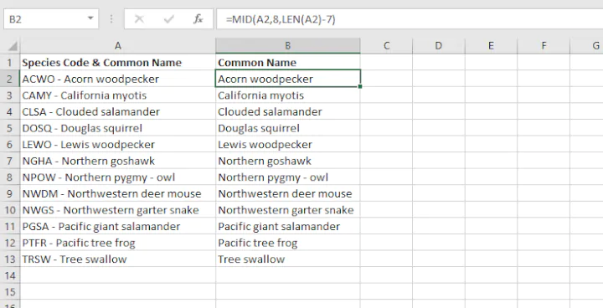The image size is (603, 308).
Task: Select the row 8 header
Action: [x=9, y=177]
